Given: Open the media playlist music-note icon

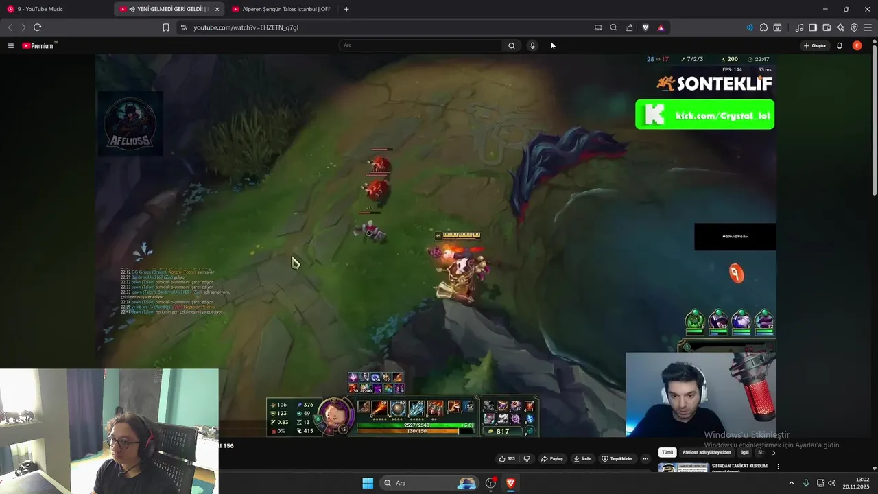Looking at the screenshot, I should tap(799, 27).
